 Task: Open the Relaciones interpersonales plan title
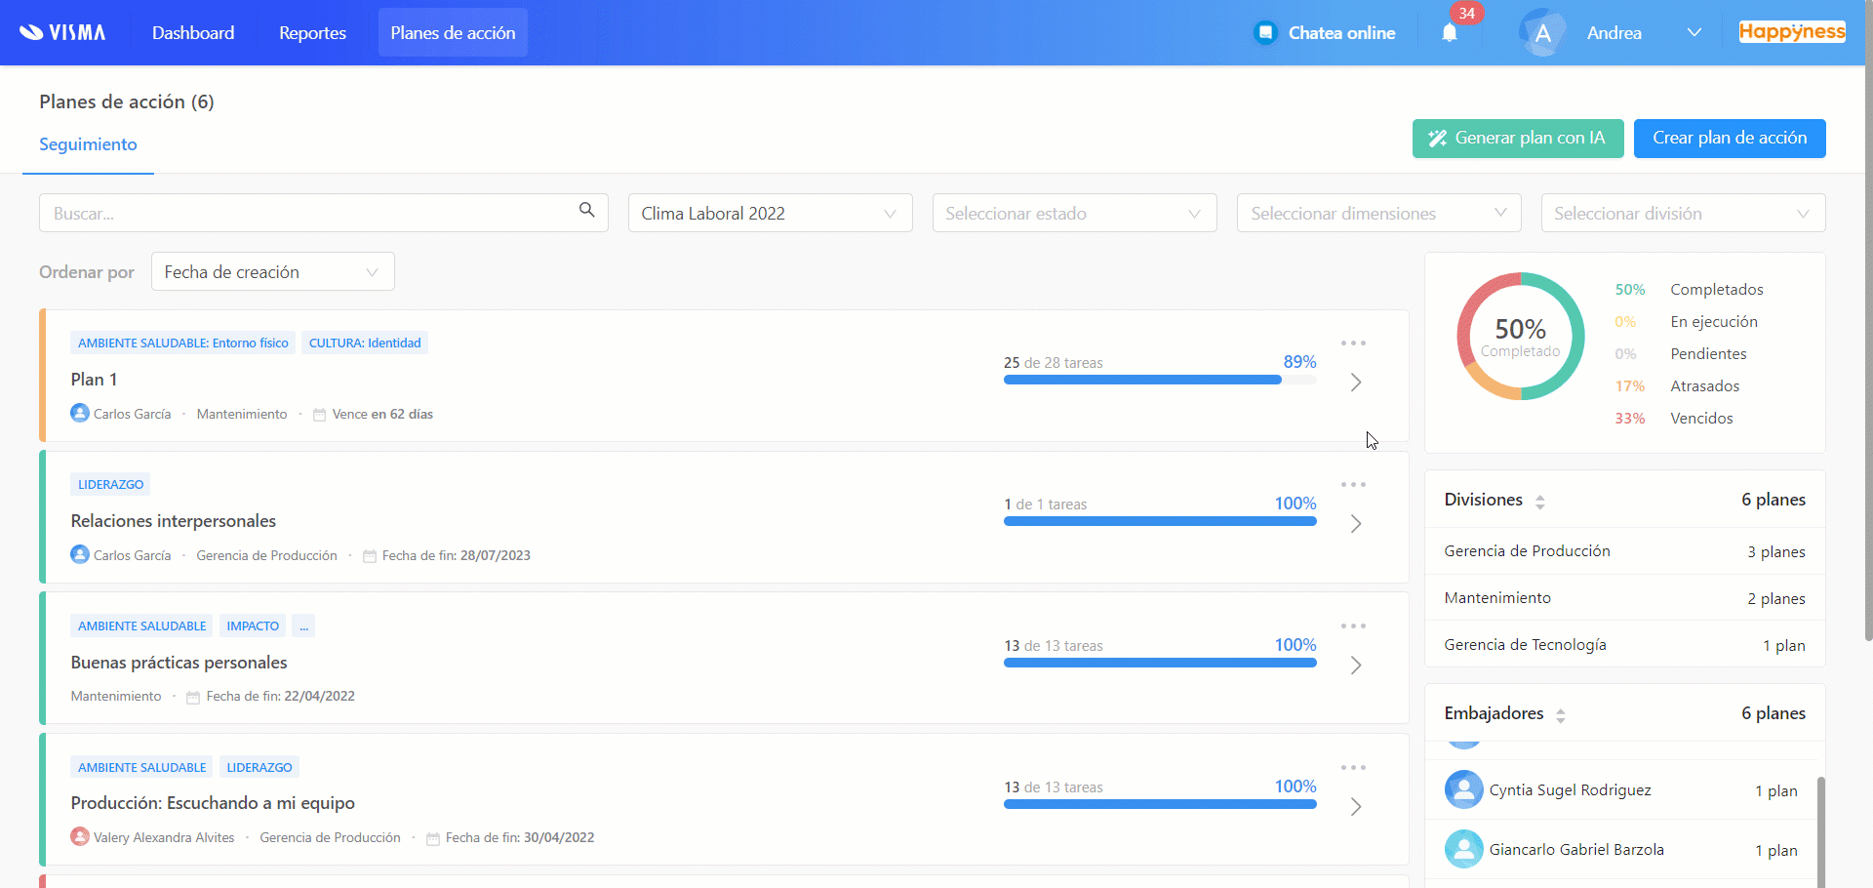(x=173, y=521)
